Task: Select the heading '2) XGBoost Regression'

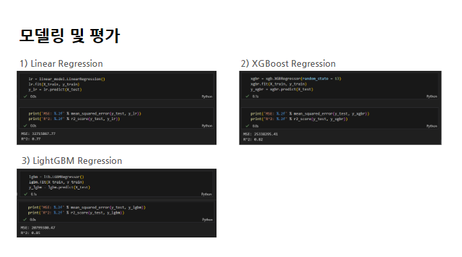Action: click(288, 63)
